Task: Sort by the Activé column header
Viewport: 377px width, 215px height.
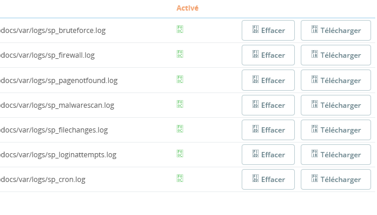Action: [187, 8]
